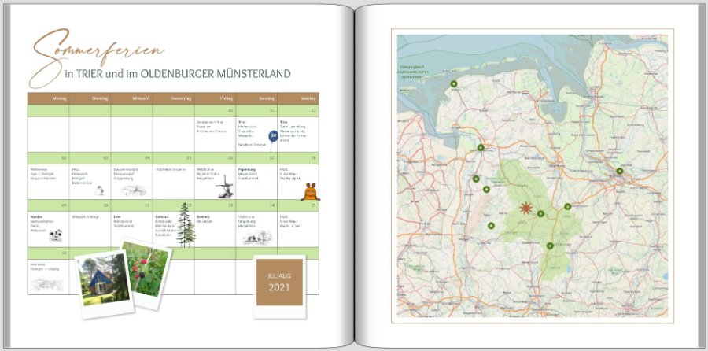Select the regional map image

pyautogui.click(x=533, y=176)
